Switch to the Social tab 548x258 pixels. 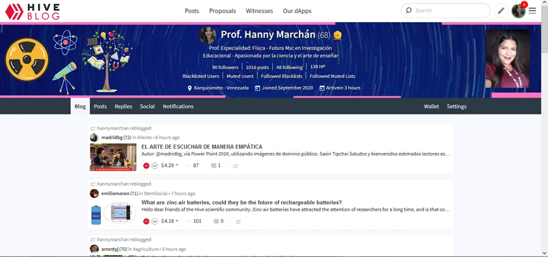pyautogui.click(x=147, y=107)
